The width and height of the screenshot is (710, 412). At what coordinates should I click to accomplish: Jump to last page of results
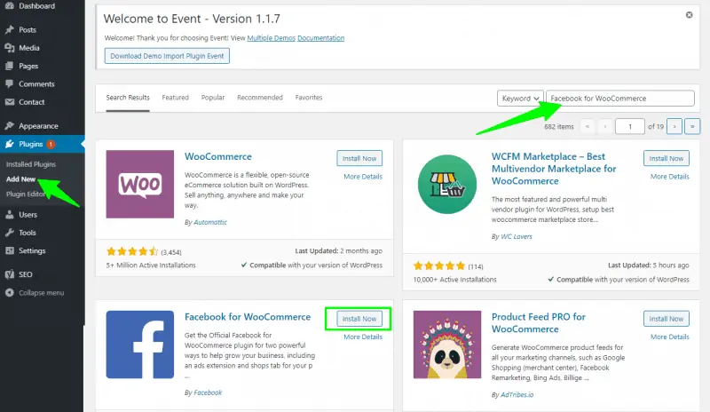coord(692,126)
